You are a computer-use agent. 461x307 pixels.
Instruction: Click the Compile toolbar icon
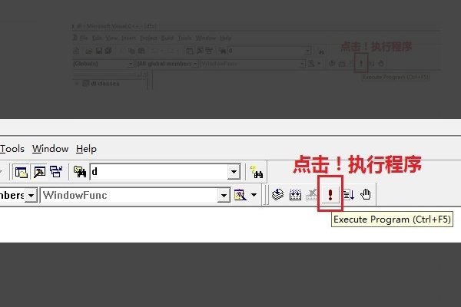click(x=277, y=194)
